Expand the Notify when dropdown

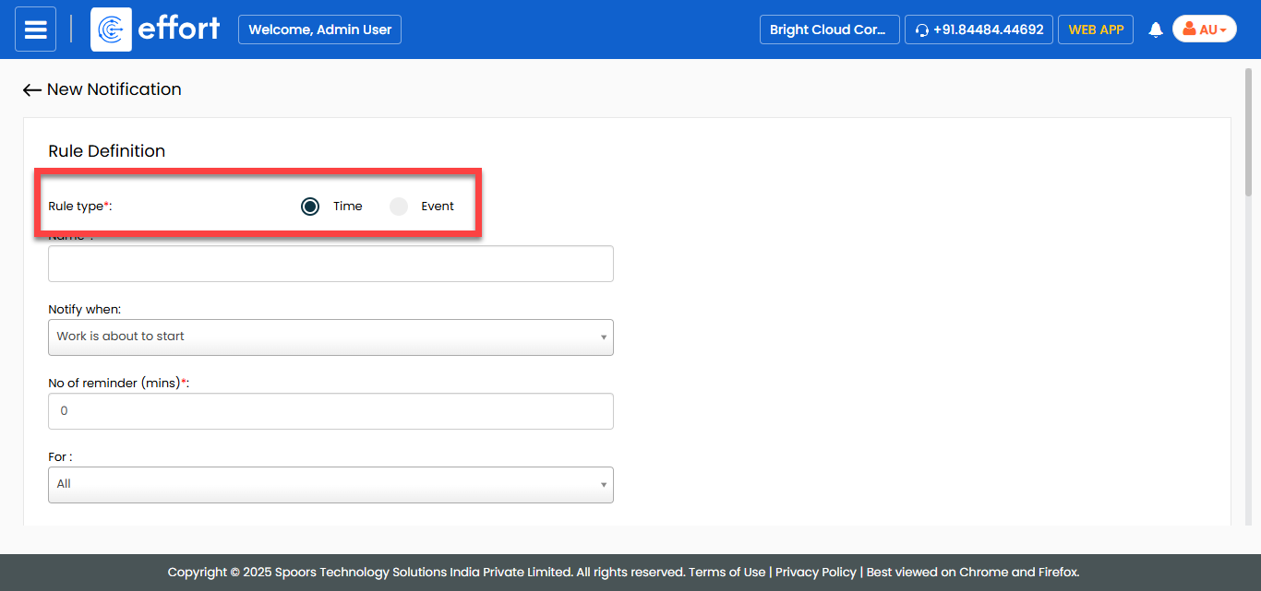(330, 337)
